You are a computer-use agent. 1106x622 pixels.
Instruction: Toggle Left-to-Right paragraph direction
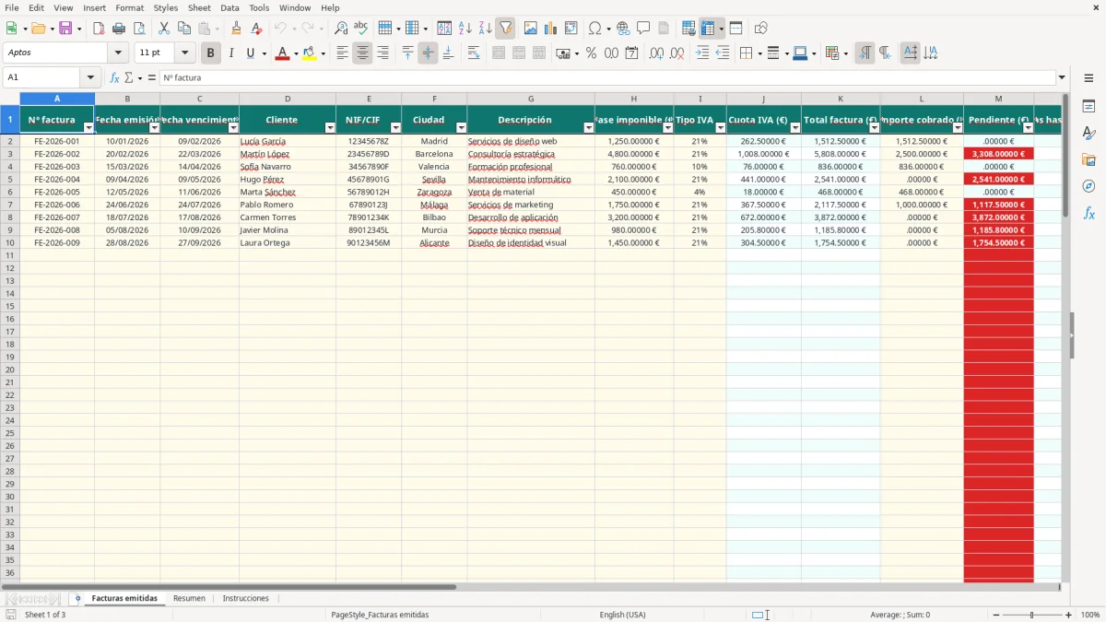(x=864, y=53)
